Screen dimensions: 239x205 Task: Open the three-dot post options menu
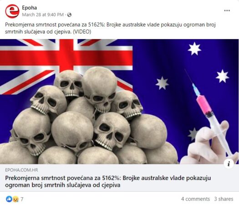click(227, 10)
